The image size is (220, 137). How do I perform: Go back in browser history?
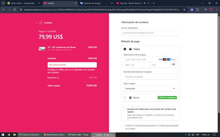(3, 10)
